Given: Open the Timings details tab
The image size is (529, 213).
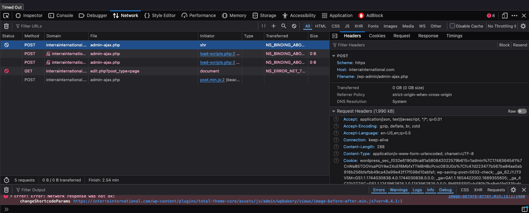Looking at the screenshot, I should [454, 36].
